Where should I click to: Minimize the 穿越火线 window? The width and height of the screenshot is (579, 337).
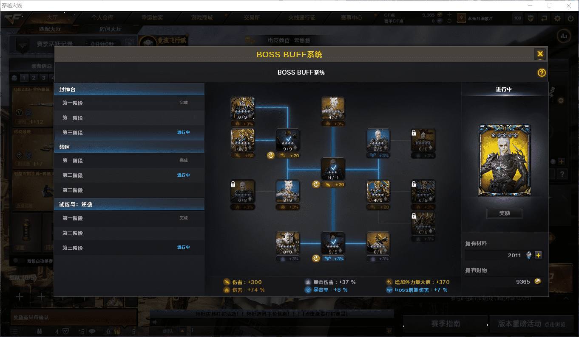coord(530,6)
